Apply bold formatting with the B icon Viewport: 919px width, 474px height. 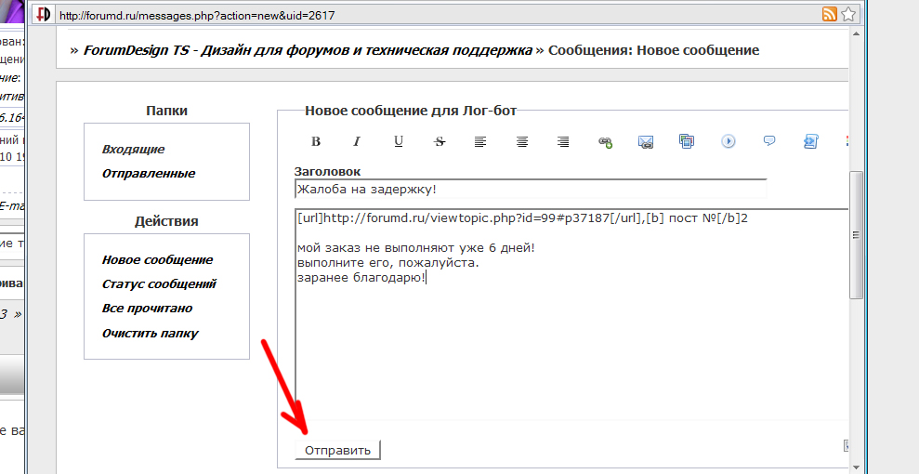316,142
